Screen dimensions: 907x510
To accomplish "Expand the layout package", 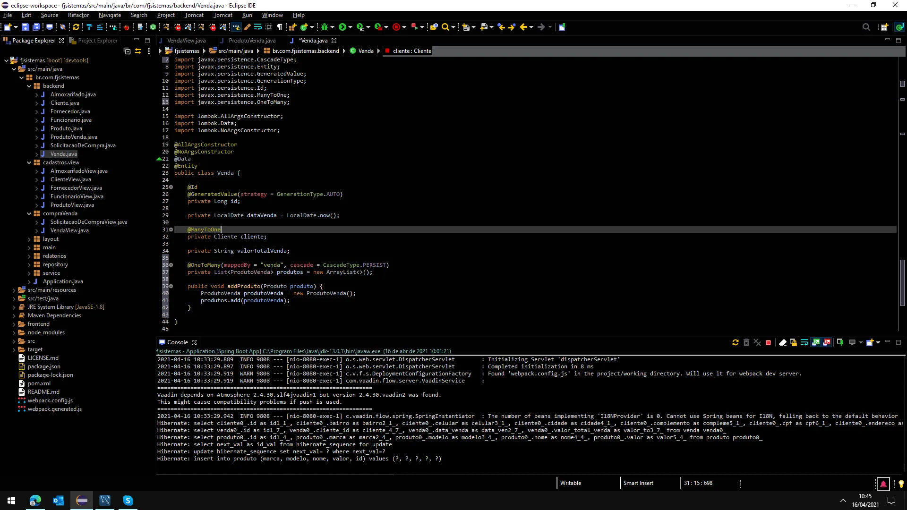I will click(29, 239).
